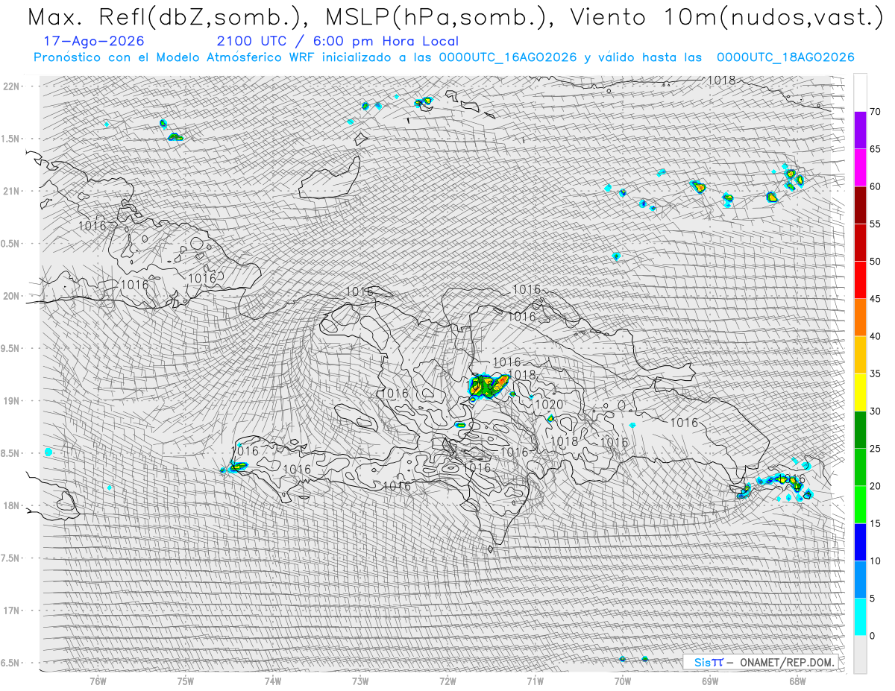The width and height of the screenshot is (895, 691).
Task: Click the '0000UTC_16AGO2026' initialization time text
Action: tap(508, 57)
